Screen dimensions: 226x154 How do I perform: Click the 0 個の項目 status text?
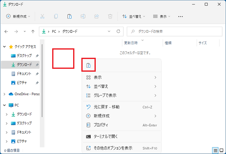tap(12, 150)
